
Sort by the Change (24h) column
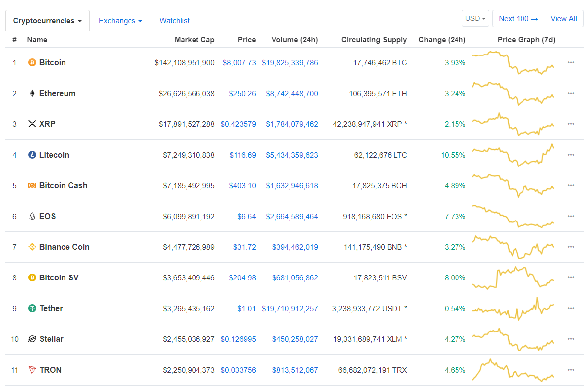coord(442,40)
